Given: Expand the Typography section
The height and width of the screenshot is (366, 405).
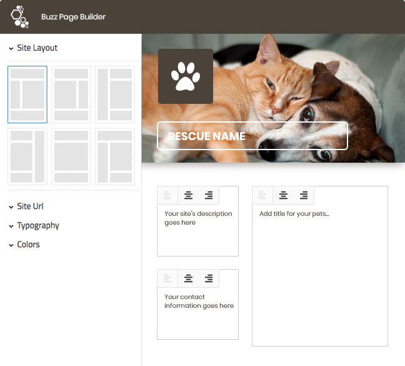Looking at the screenshot, I should tap(34, 225).
